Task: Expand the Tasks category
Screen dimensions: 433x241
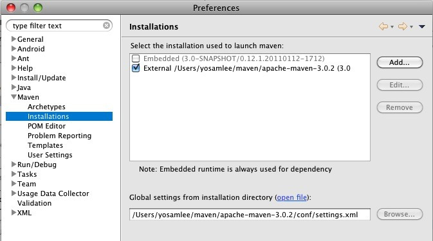Action: [14, 174]
